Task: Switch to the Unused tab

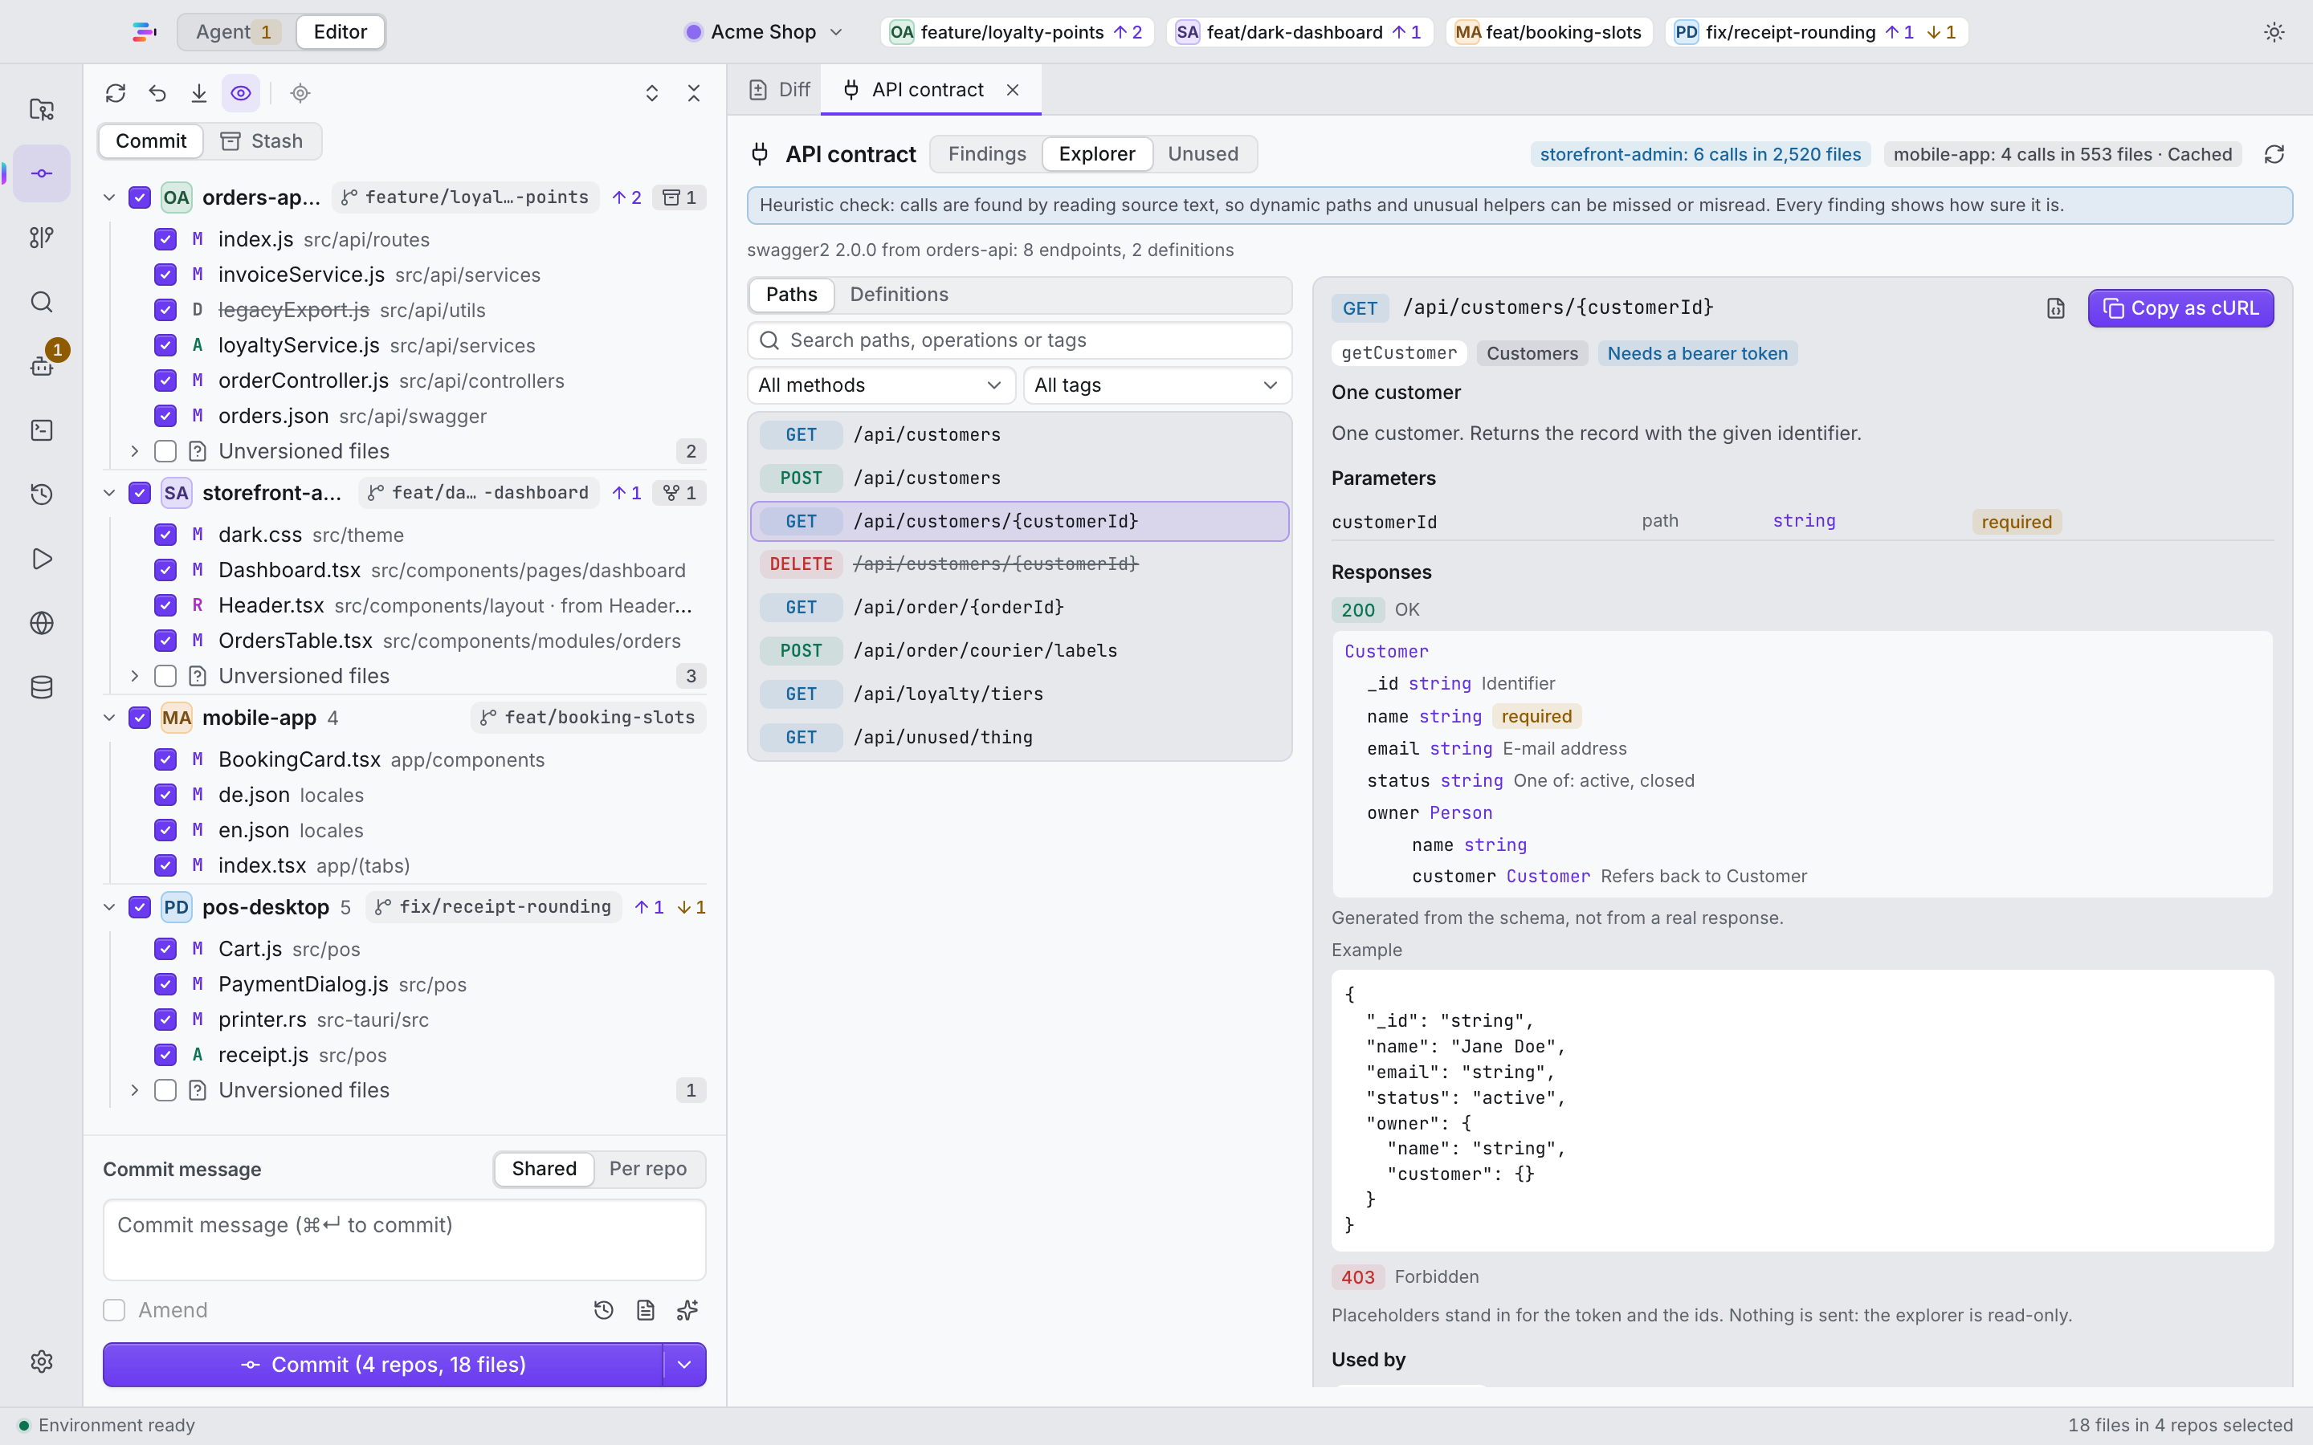Action: (1202, 154)
